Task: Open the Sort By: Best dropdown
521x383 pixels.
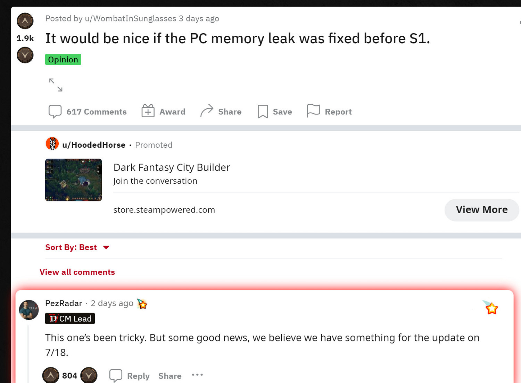Action: (77, 247)
